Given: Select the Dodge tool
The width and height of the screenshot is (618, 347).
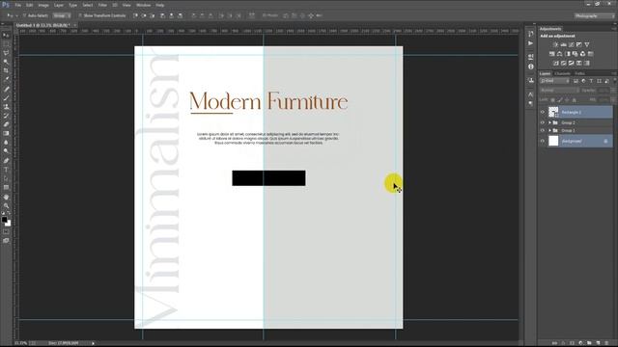Looking at the screenshot, I should [x=6, y=151].
